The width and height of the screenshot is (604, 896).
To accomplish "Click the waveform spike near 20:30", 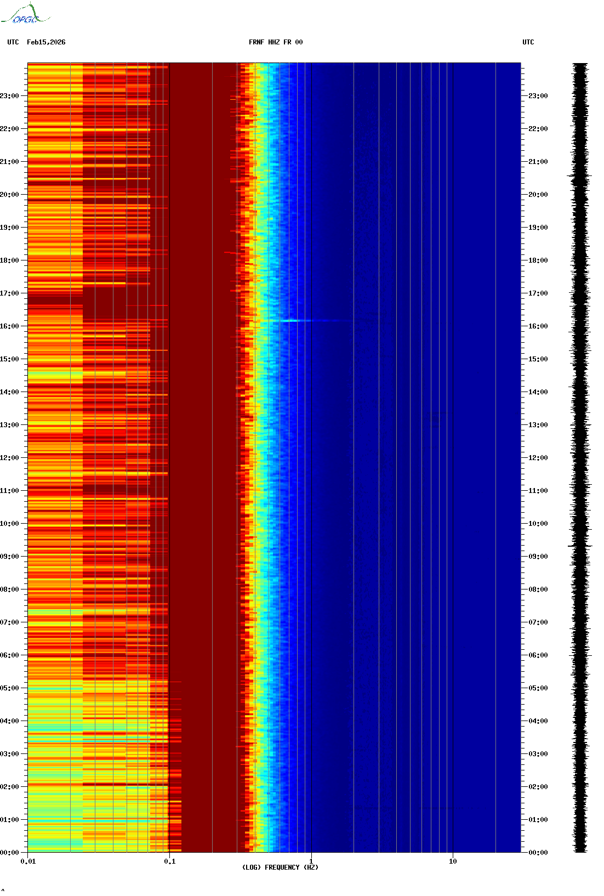I will point(579,176).
